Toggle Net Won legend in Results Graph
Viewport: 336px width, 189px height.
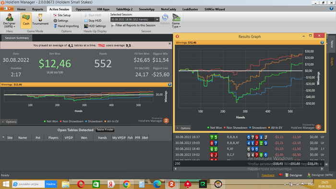click(x=215, y=128)
